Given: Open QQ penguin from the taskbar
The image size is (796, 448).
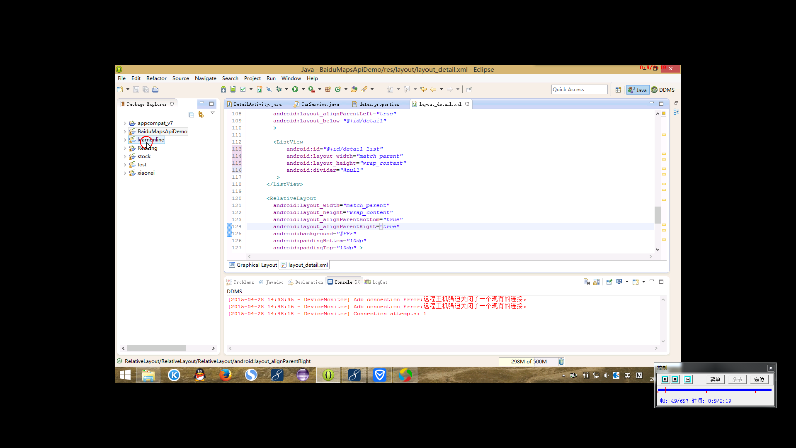Looking at the screenshot, I should (200, 375).
